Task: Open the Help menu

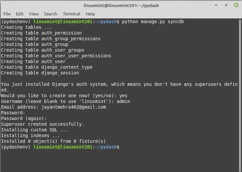Action: (90, 14)
